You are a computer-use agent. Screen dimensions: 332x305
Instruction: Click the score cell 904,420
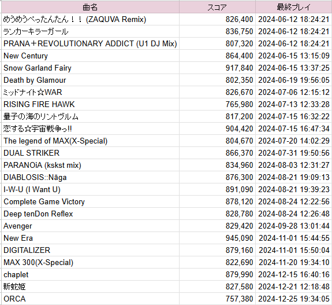coord(217,128)
